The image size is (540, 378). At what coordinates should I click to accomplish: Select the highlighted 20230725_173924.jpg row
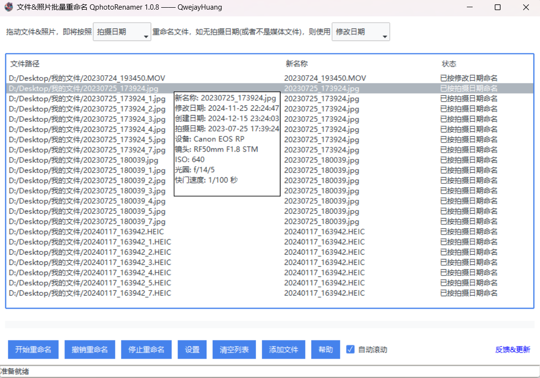click(87, 88)
